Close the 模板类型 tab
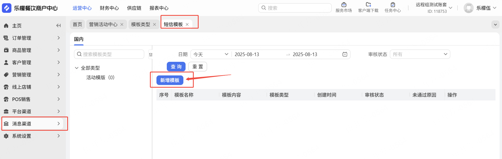502x159 pixels. click(155, 25)
